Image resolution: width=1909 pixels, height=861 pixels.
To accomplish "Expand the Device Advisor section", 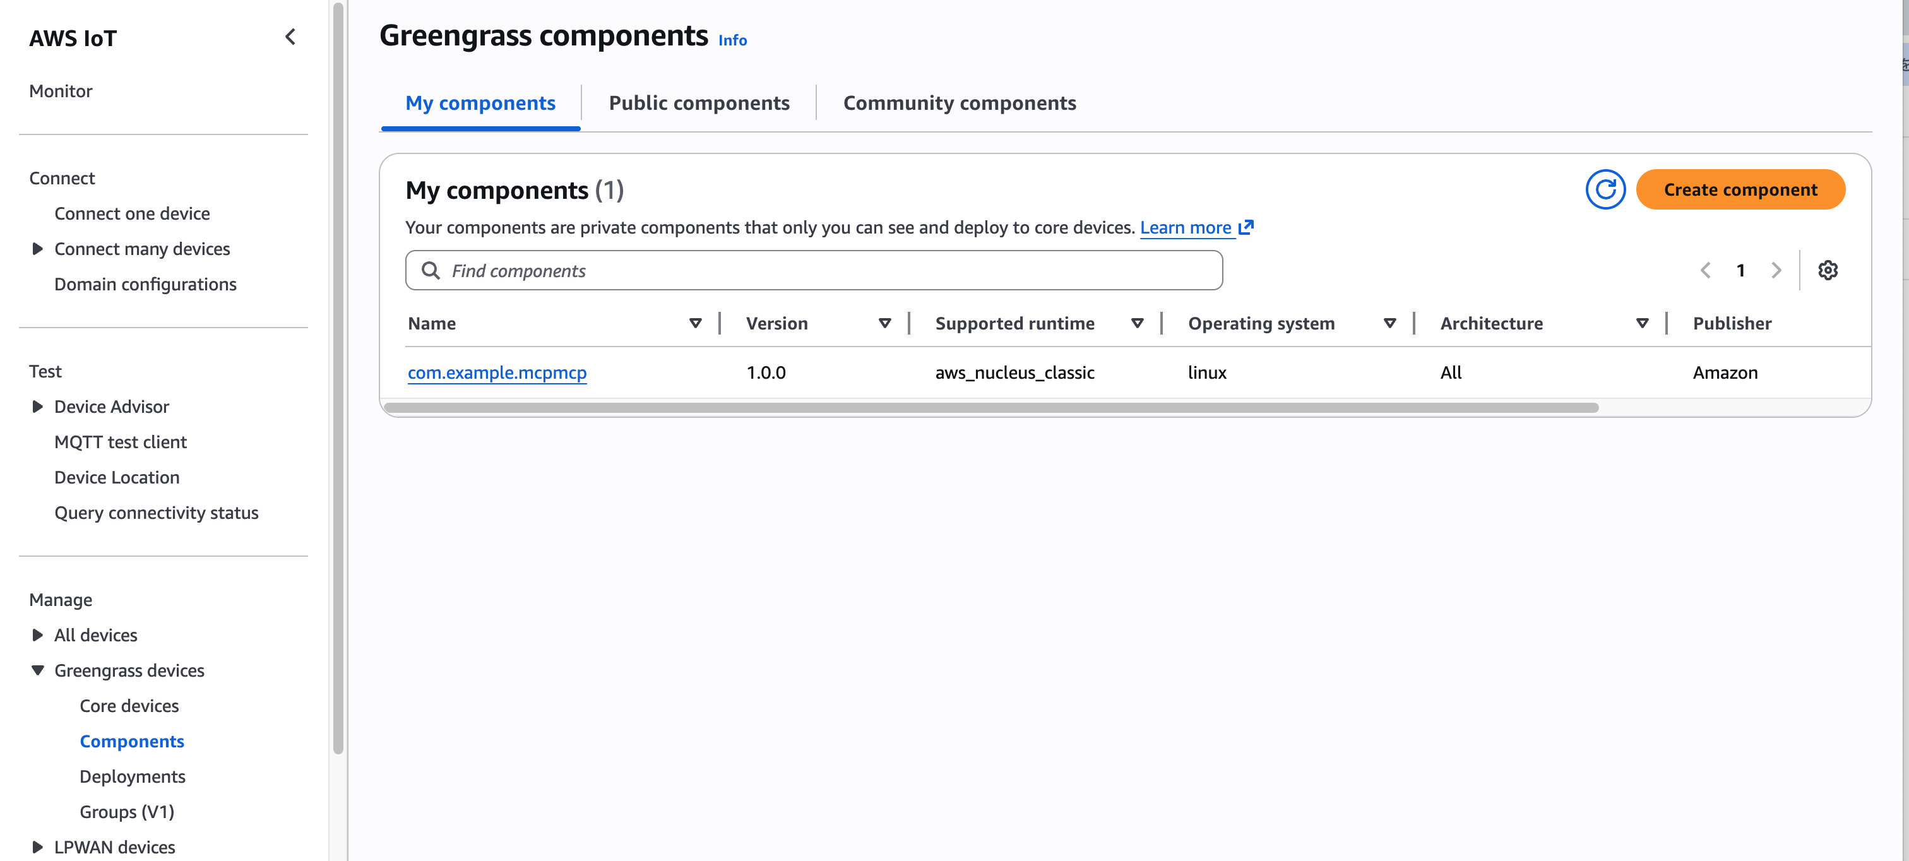I will point(38,406).
